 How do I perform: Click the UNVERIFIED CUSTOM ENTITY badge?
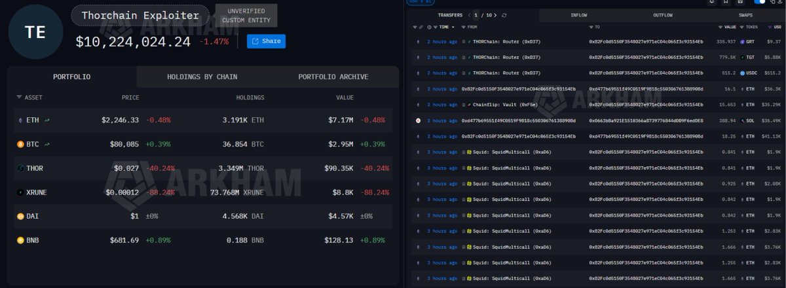246,16
